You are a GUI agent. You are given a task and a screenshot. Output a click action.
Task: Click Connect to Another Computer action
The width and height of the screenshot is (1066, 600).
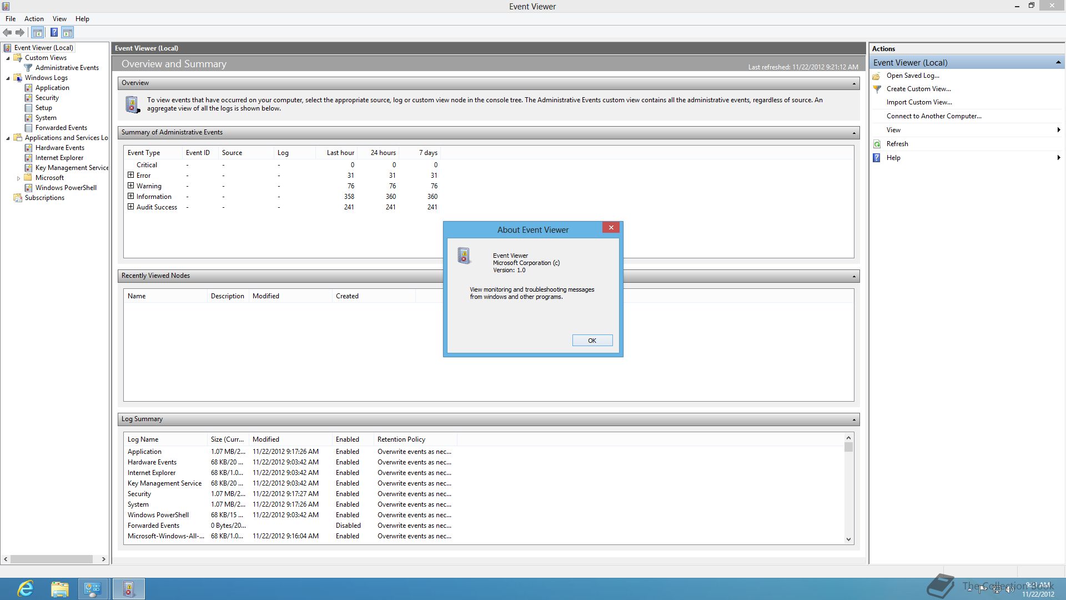[934, 116]
